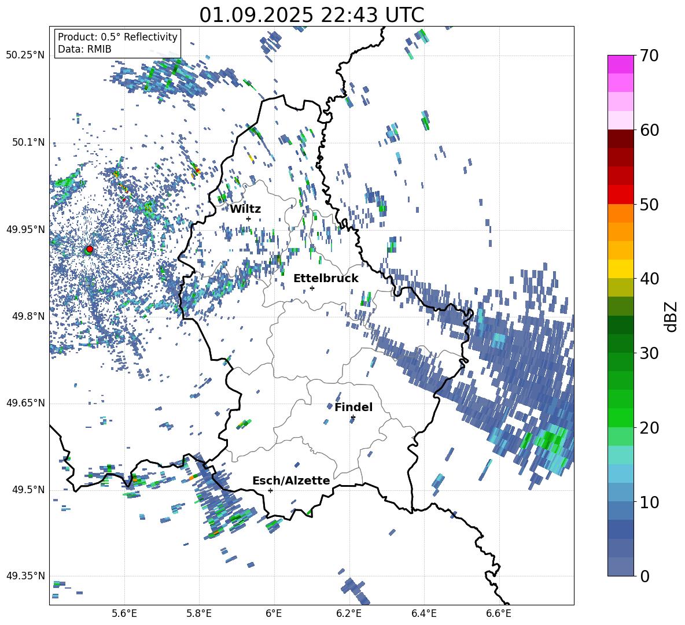Image resolution: width=685 pixels, height=625 pixels.
Task: Click the 'Wiltz' city label
Action: [245, 209]
